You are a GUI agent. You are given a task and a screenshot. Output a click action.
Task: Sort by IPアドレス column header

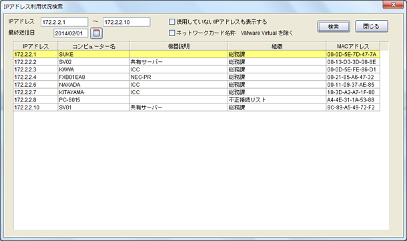[35, 46]
